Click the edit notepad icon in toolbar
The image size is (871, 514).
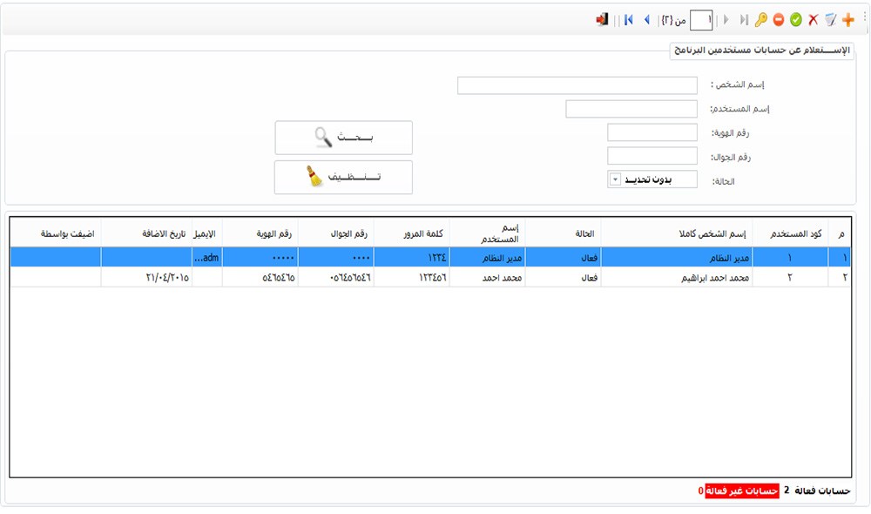pyautogui.click(x=830, y=19)
